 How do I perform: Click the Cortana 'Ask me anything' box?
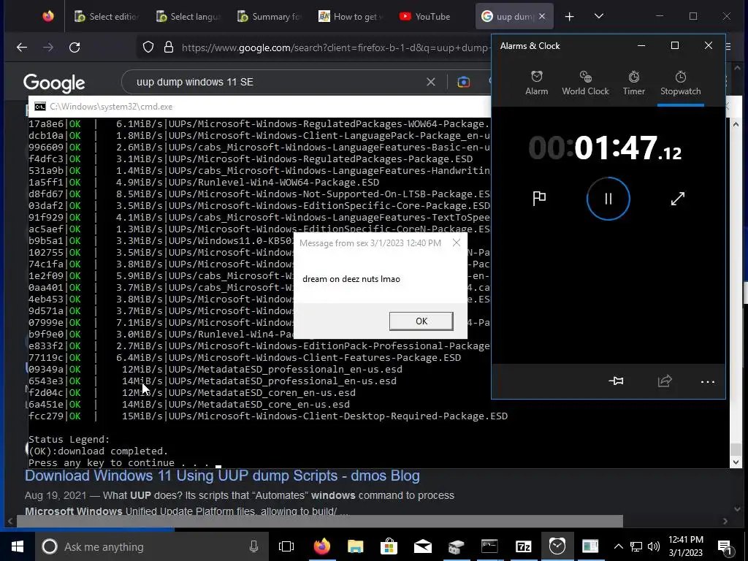point(152,546)
